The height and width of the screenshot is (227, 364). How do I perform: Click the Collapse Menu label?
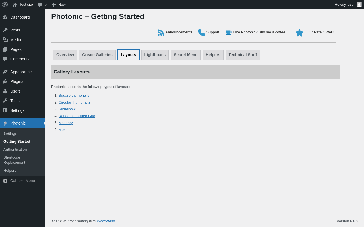pyautogui.click(x=22, y=181)
